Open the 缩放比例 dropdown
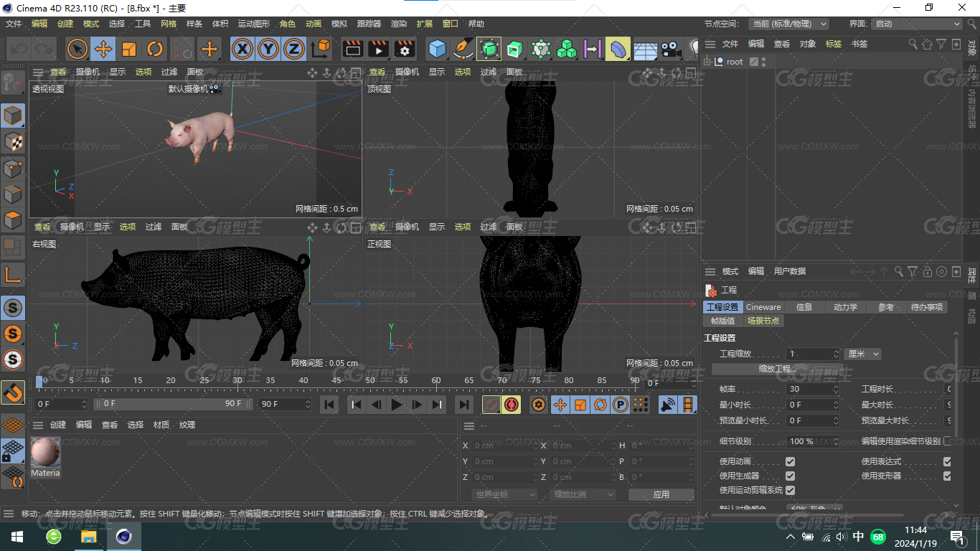Image resolution: width=980 pixels, height=551 pixels. (583, 494)
